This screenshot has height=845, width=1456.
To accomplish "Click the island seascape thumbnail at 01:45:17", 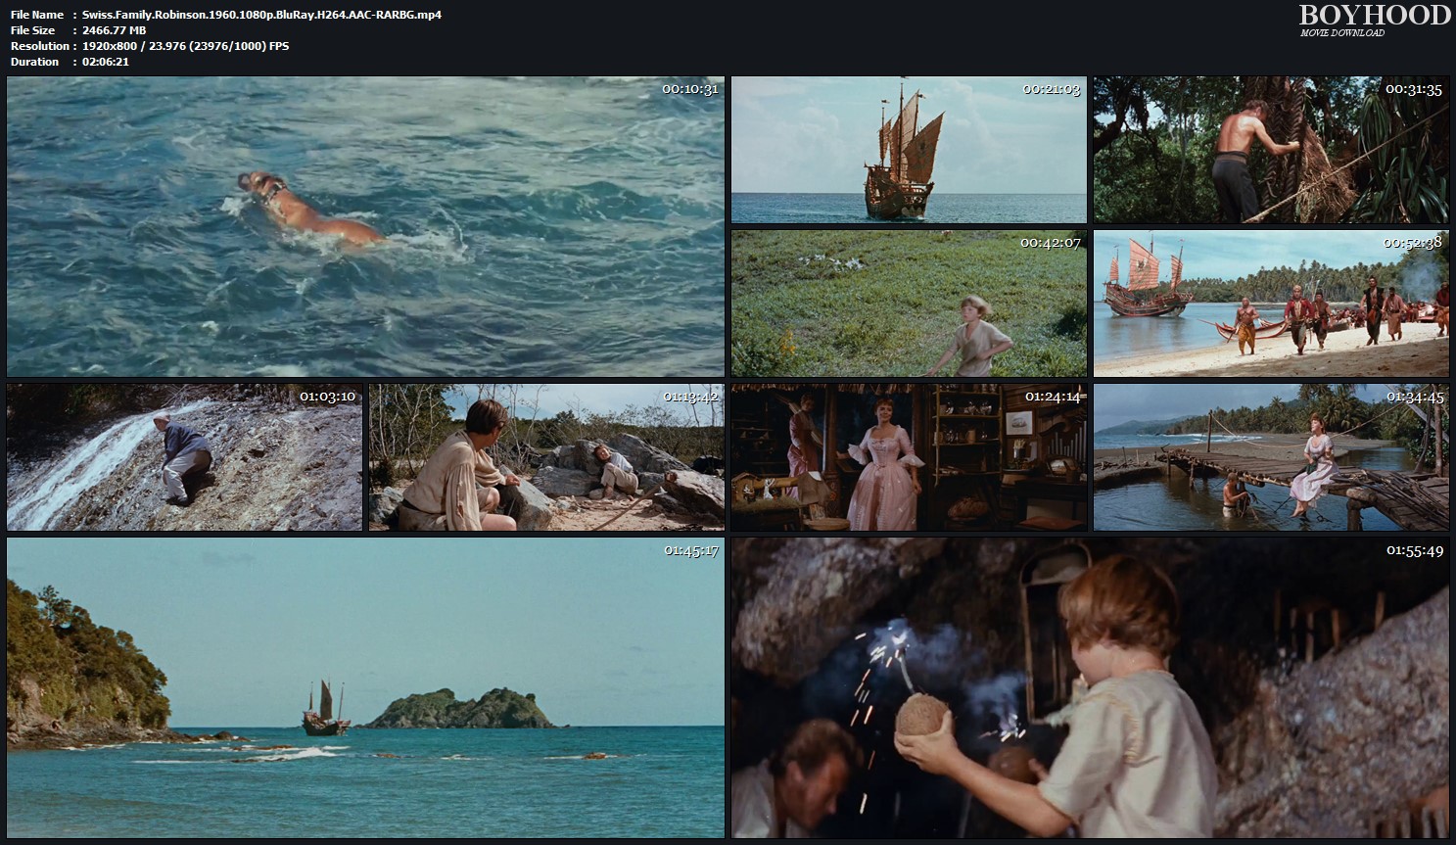I will point(365,687).
